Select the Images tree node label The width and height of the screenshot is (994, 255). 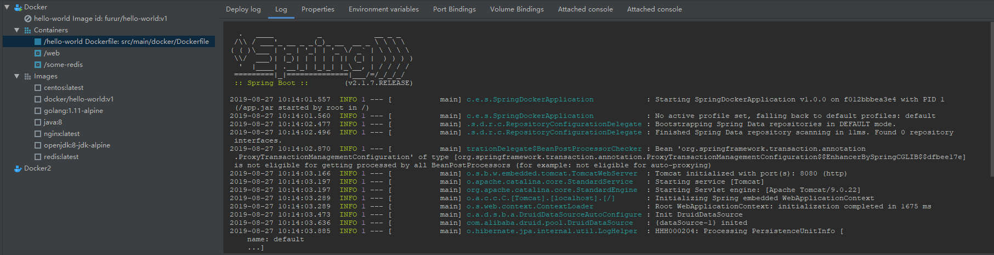pyautogui.click(x=46, y=76)
